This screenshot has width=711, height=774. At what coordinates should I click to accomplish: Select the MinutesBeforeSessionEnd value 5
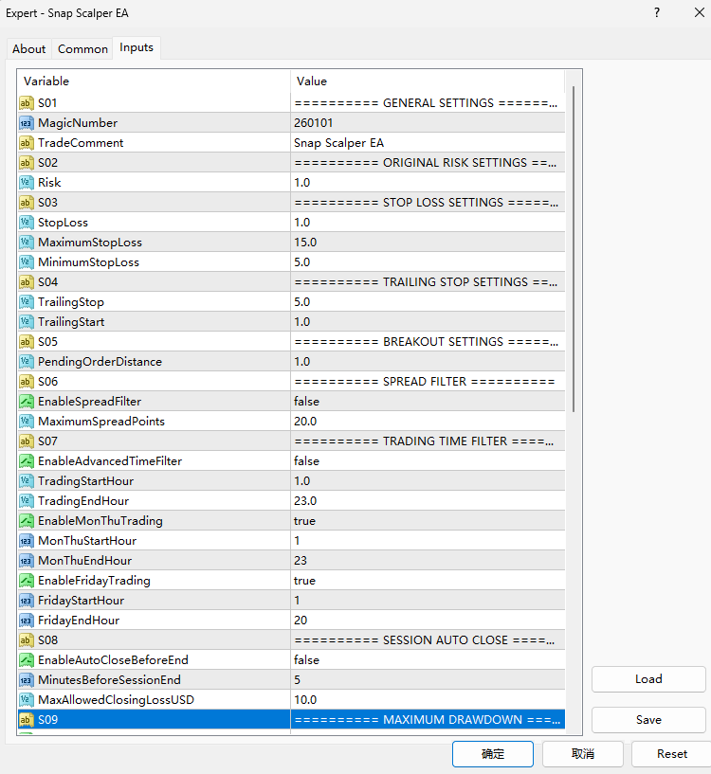(297, 680)
